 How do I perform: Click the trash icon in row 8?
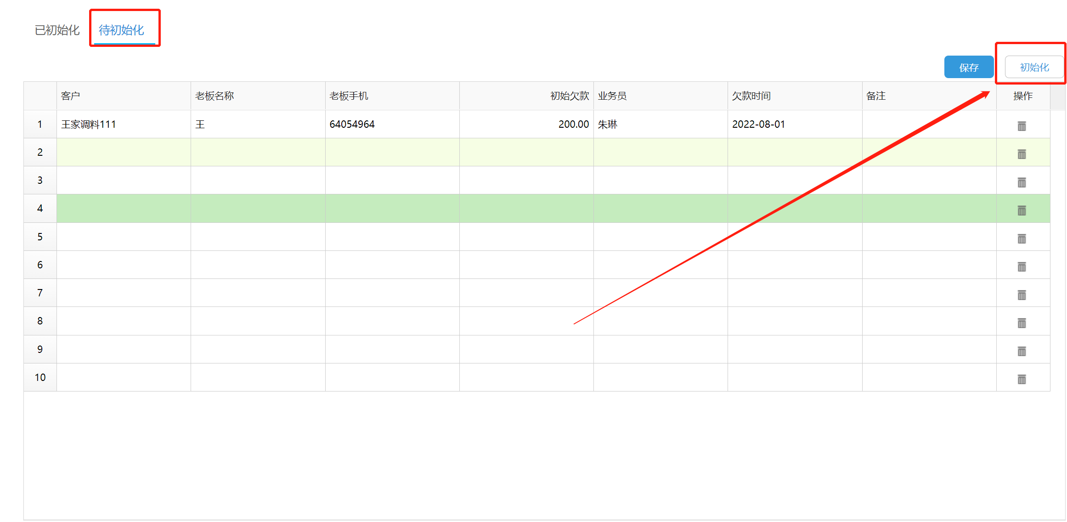[1022, 323]
